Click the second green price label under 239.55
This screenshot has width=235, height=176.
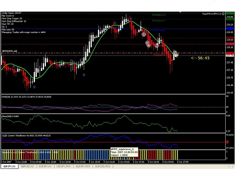tap(230, 19)
